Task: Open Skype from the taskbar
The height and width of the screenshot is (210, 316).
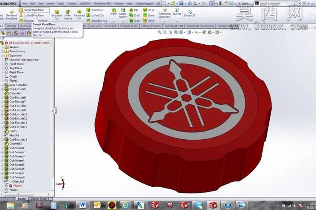Action: pyautogui.click(x=198, y=205)
